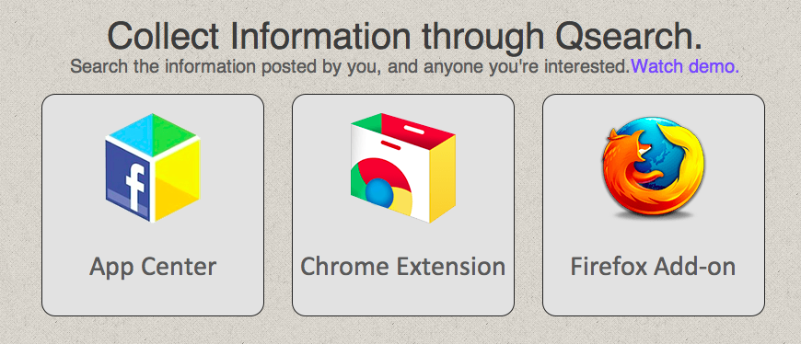Screen dimensions: 801x344
Task: Click the red handle slot on Chrome bag
Action: click(390, 146)
